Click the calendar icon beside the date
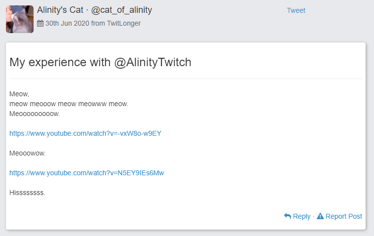Screen dimensions: 374x236 [x=41, y=23]
